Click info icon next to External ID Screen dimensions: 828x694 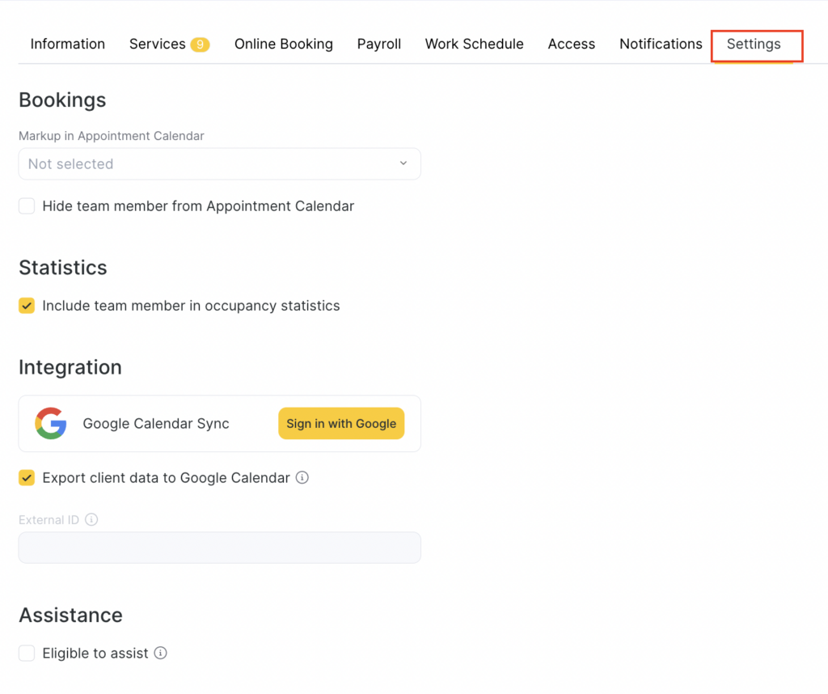click(x=91, y=520)
